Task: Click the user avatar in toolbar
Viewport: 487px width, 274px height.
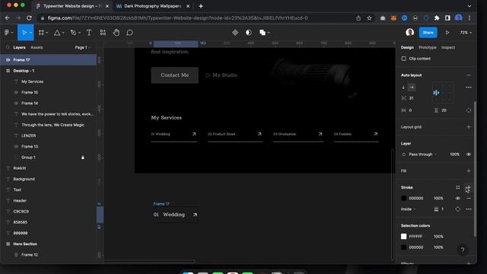Action: [x=409, y=32]
